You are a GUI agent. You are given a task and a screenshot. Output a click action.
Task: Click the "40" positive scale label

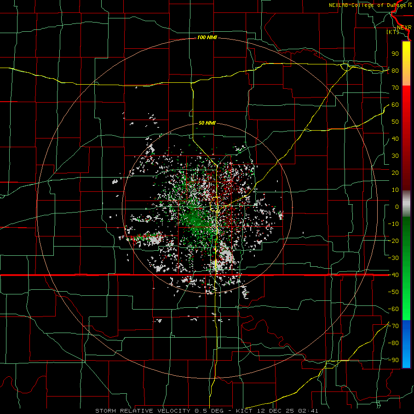click(x=395, y=139)
